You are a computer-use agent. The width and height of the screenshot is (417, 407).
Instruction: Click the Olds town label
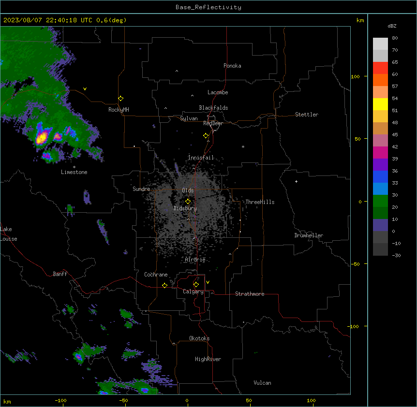pyautogui.click(x=188, y=190)
